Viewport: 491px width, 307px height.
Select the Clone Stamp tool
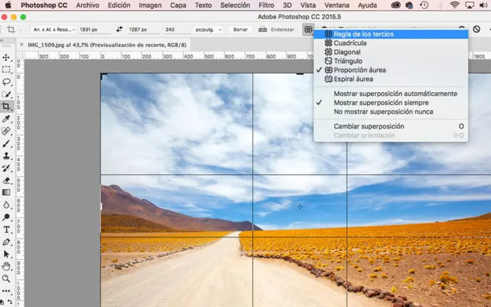(6, 155)
